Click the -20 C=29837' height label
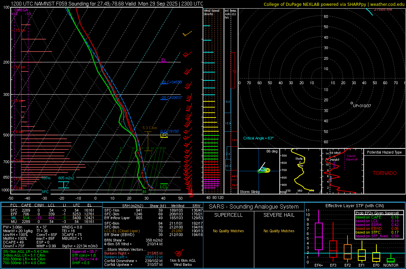The height and width of the screenshot is (269, 406). [171, 98]
